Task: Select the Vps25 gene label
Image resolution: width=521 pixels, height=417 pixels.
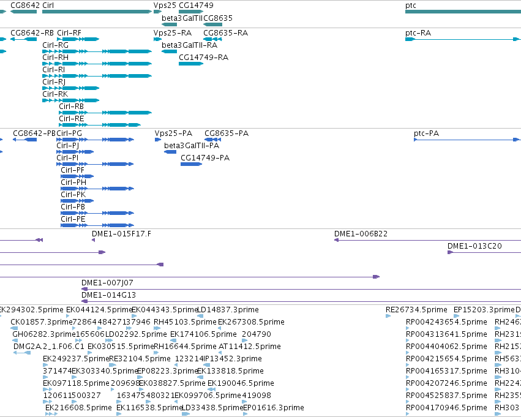Action: pos(165,6)
